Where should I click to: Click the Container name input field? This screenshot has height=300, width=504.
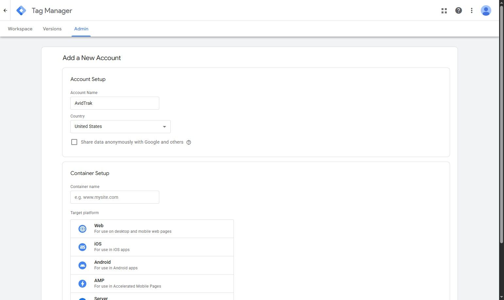pyautogui.click(x=114, y=197)
